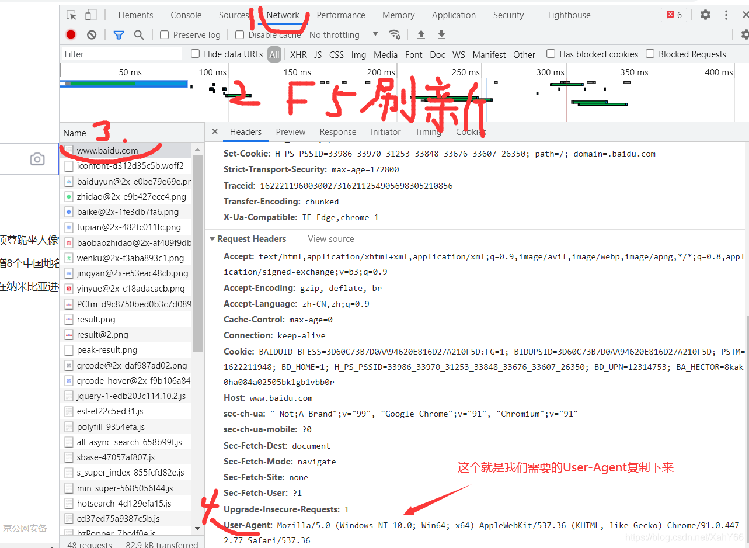Switch to the Memory tab
749x548 pixels.
point(399,15)
